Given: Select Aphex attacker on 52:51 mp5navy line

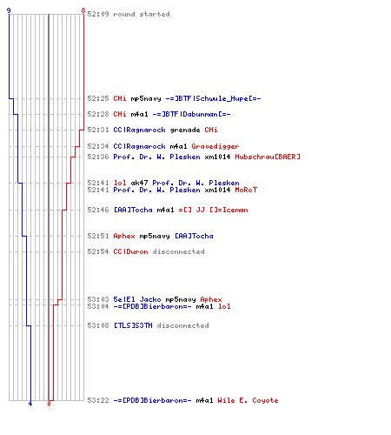Looking at the screenshot, I should 124,236.
